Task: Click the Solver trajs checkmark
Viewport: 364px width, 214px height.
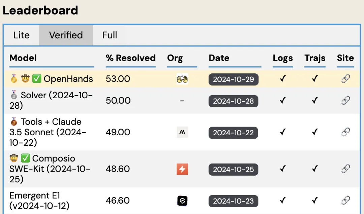Action: click(314, 101)
